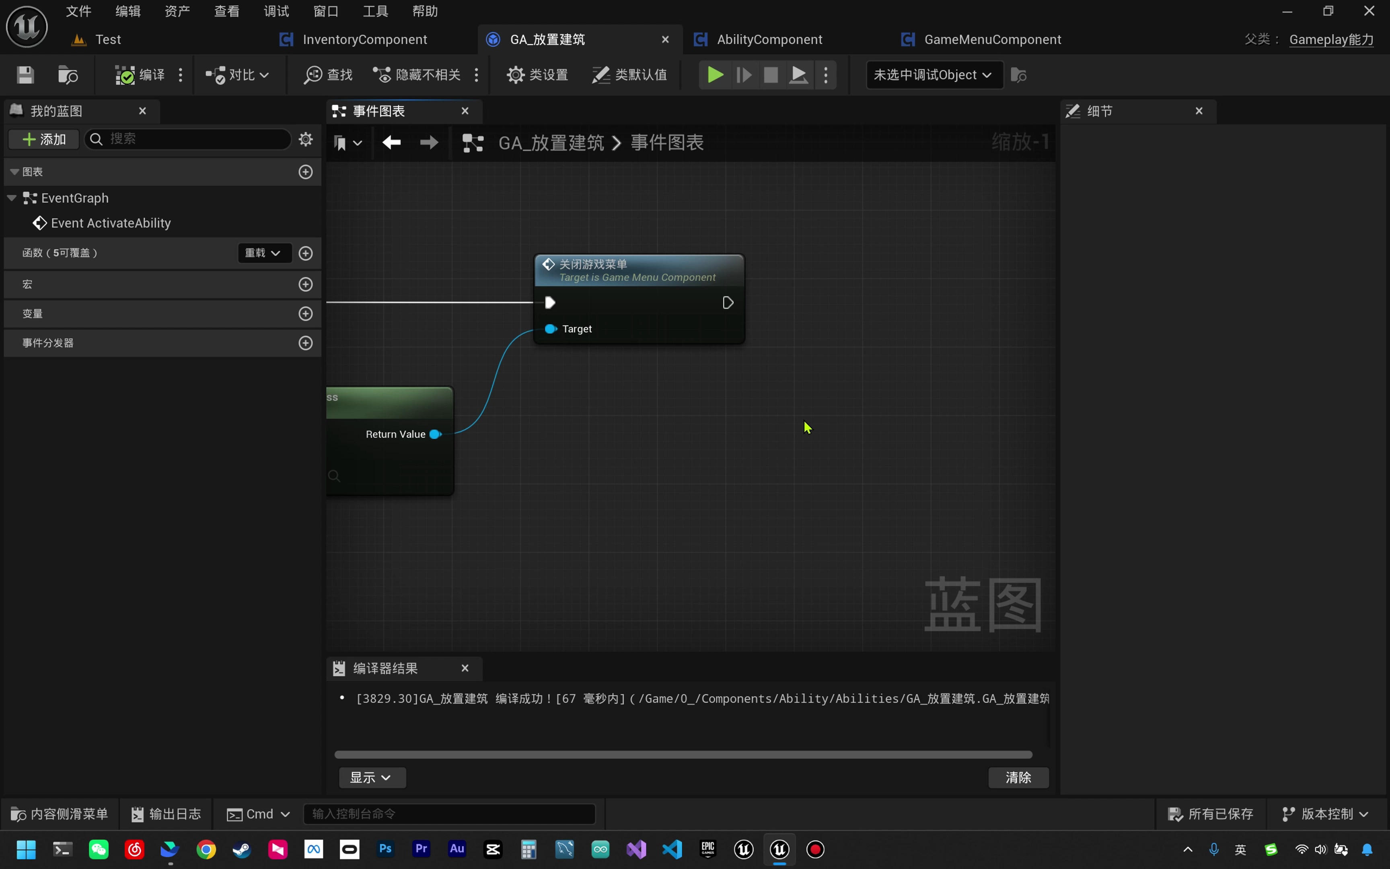Image resolution: width=1390 pixels, height=869 pixels.
Task: Open the 对比 diff dropdown
Action: point(238,75)
